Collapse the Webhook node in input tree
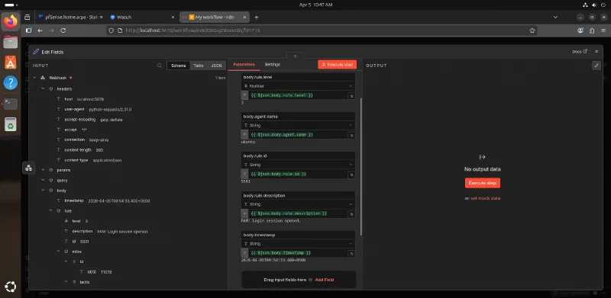Image resolution: width=611 pixels, height=298 pixels. tap(34, 78)
